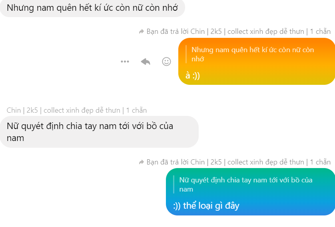Click '1 chẵn' at the end of the gray sender label
Screen dimensions: 335x227
[136, 110]
